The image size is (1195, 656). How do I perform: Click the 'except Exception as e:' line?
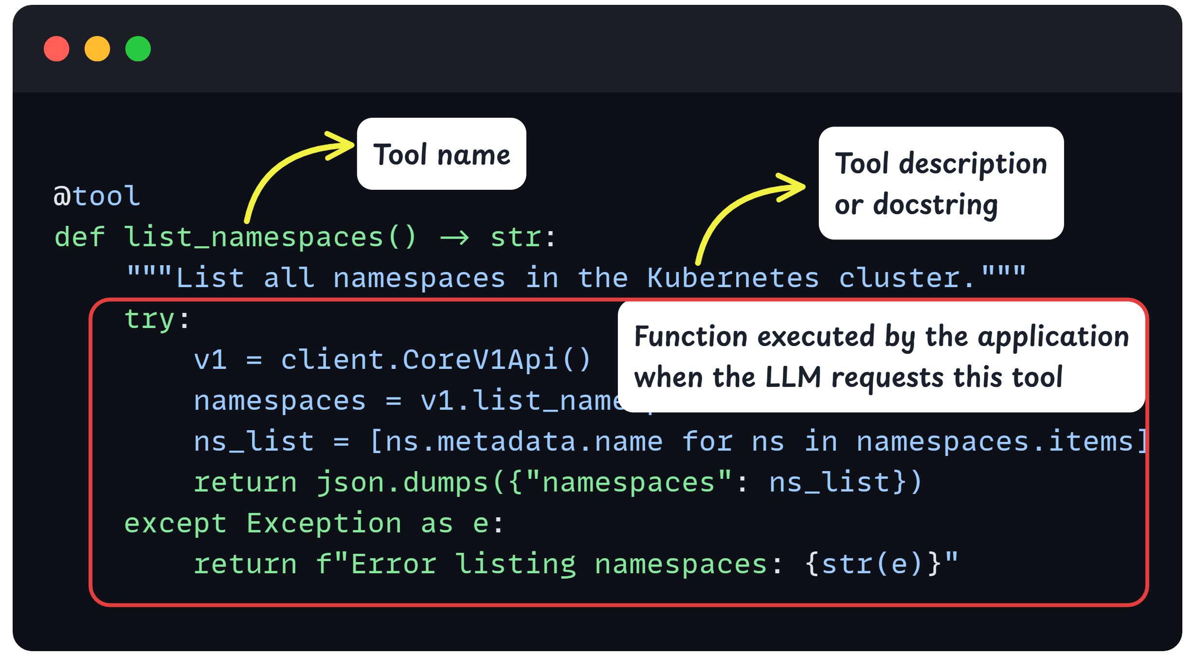coord(314,524)
